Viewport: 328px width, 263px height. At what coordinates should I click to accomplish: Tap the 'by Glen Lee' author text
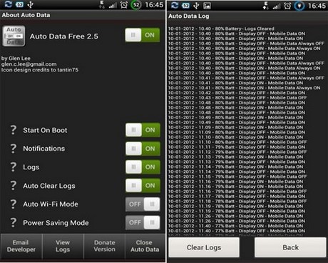pos(16,59)
